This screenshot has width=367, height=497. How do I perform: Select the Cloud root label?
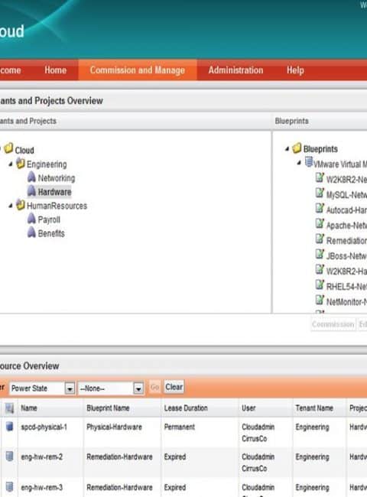(x=24, y=150)
